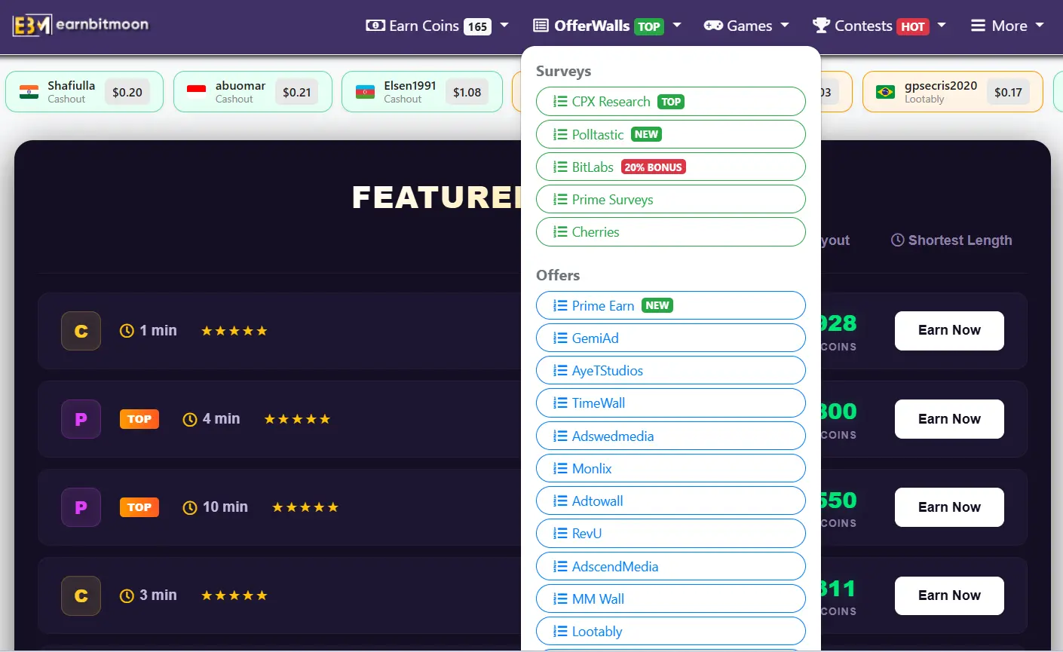Click the Azerbaijan flag beside Elsen1991
Image resolution: width=1063 pixels, height=652 pixels.
coord(365,92)
